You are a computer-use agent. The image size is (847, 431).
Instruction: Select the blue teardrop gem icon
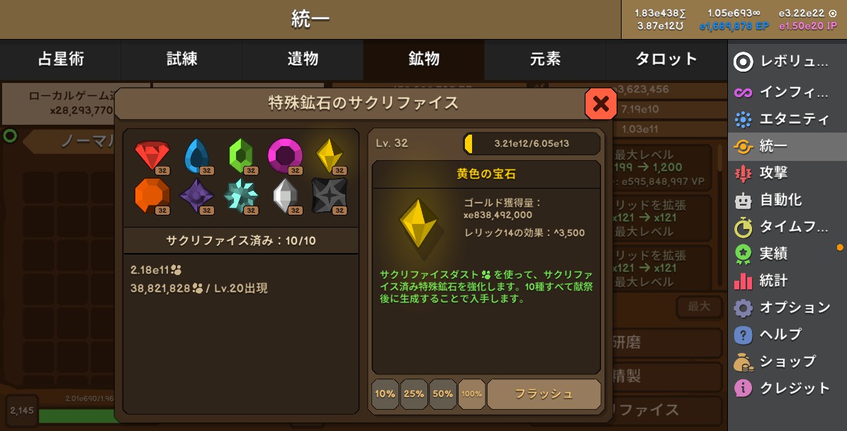tap(196, 156)
